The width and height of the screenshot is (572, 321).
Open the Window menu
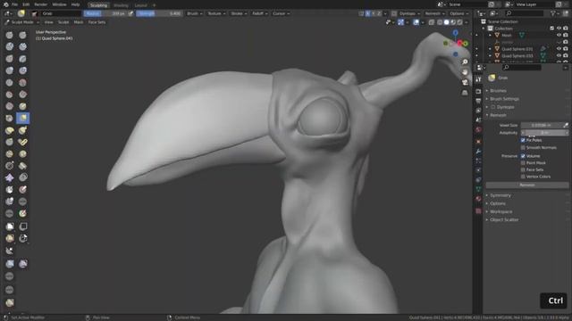[x=59, y=4]
